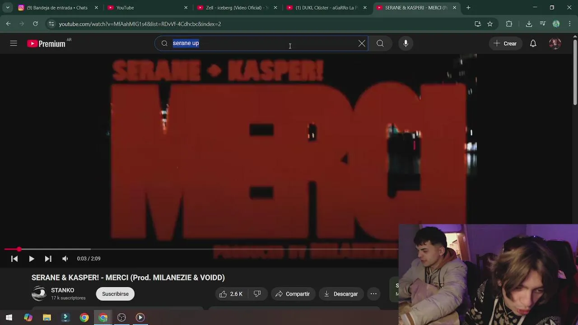Clear the search box with the X

[x=362, y=43]
